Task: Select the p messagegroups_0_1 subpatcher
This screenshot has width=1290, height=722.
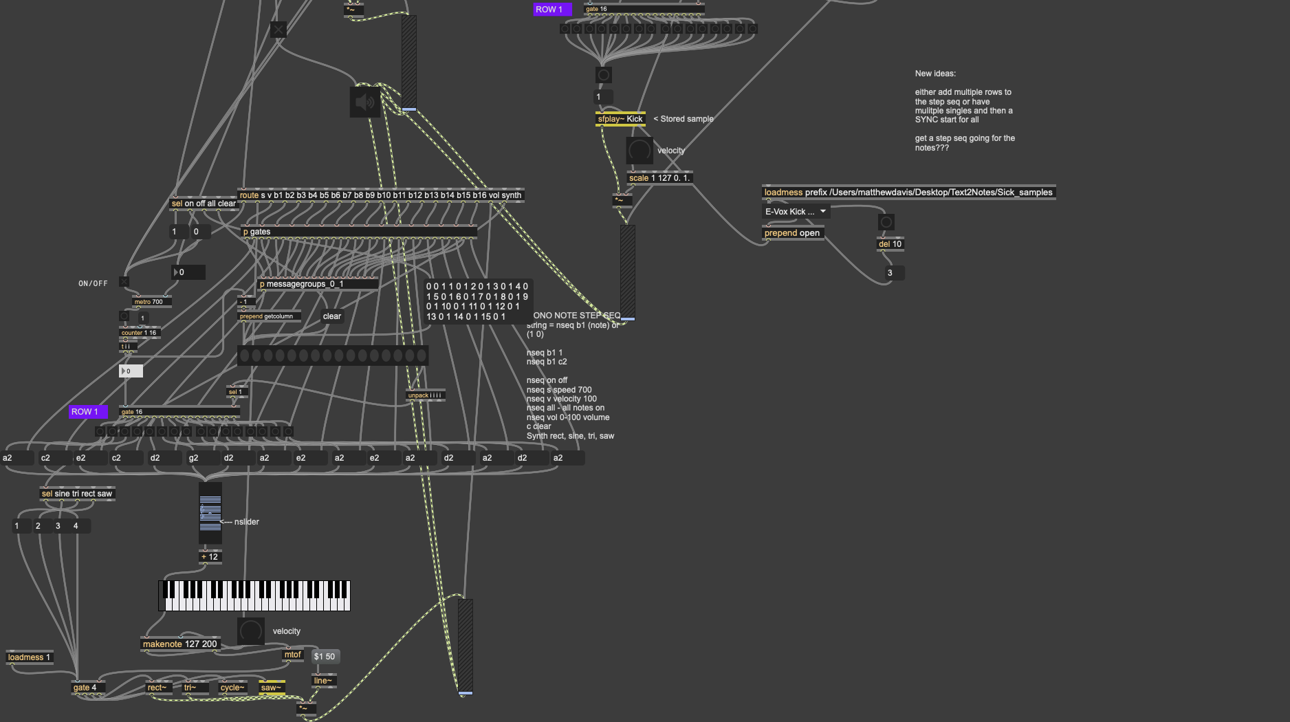Action: coord(318,284)
